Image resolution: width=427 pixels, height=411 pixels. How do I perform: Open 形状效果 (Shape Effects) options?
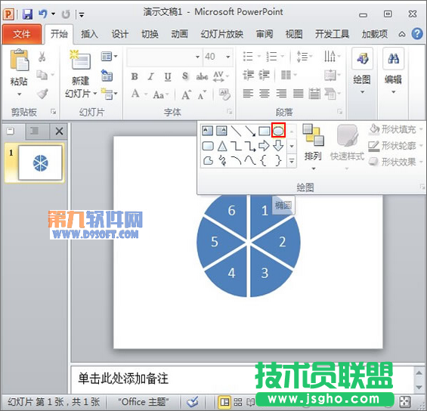[395, 162]
